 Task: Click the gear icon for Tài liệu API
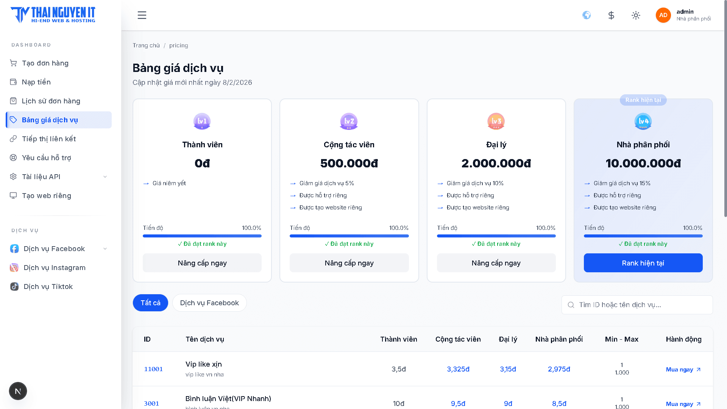(13, 176)
